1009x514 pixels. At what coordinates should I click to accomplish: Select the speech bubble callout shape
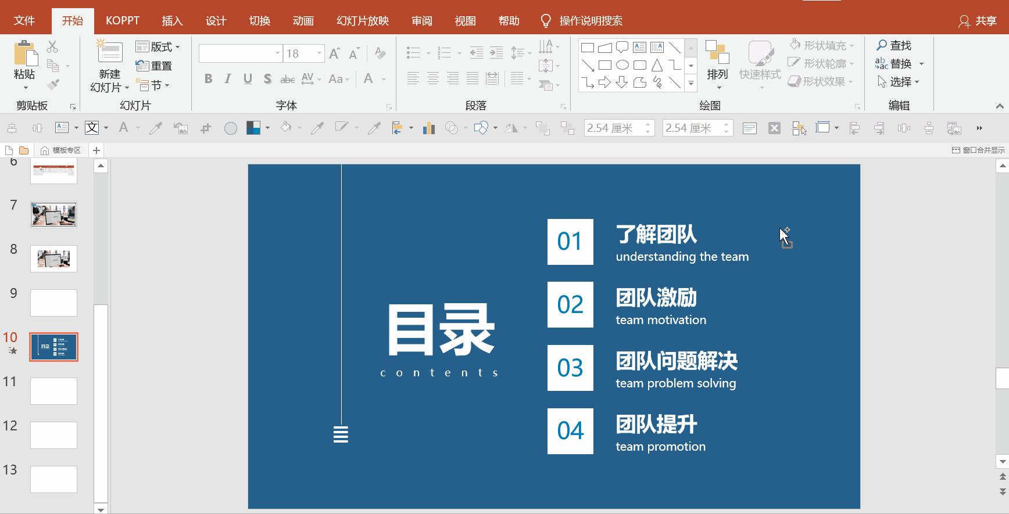622,48
